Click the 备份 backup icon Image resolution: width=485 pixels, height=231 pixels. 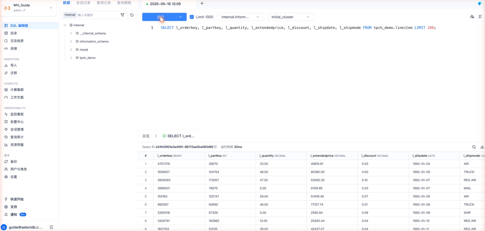[6, 162]
